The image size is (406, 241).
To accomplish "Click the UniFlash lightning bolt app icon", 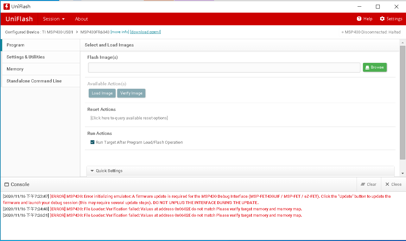I will point(6,7).
